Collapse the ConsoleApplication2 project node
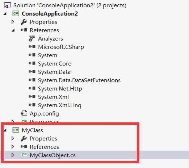Viewport: 189px width, 168px height. coord(5,14)
